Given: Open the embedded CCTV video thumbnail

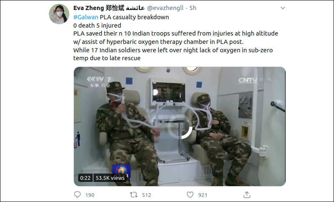Looking at the screenshot, I should pos(180,126).
